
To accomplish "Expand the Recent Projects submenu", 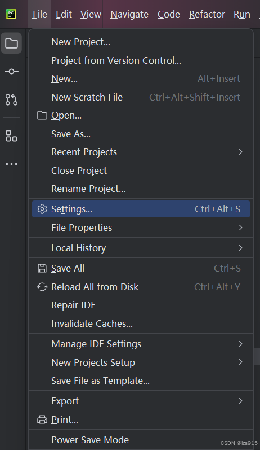I will tap(141, 152).
